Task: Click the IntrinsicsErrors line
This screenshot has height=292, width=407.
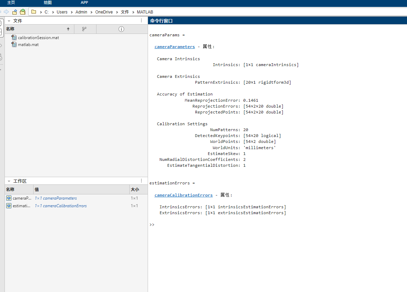Action: (223, 207)
